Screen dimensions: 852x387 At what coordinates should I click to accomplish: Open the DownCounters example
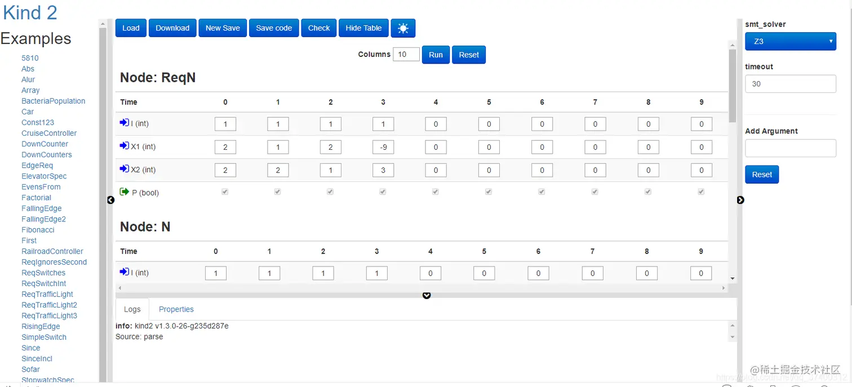47,154
